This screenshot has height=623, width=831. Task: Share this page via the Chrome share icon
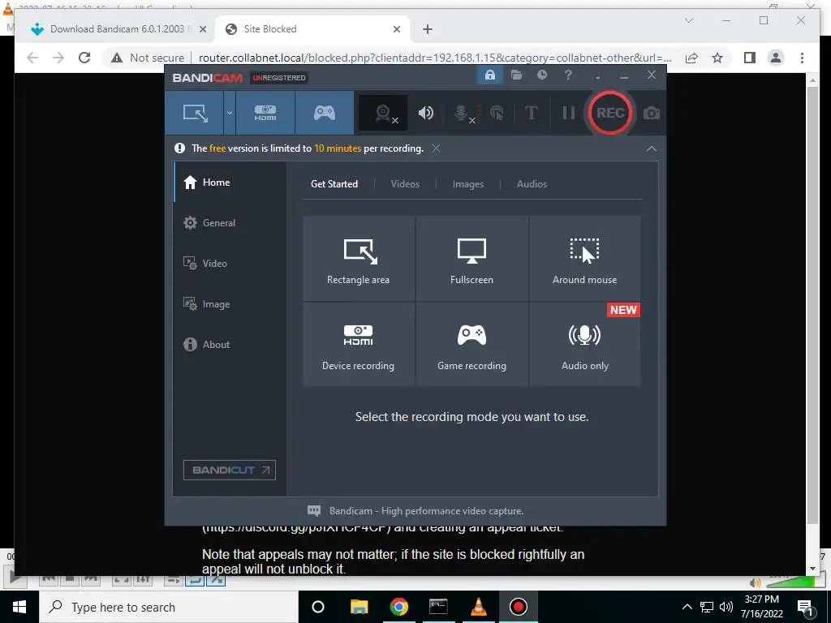(x=691, y=58)
